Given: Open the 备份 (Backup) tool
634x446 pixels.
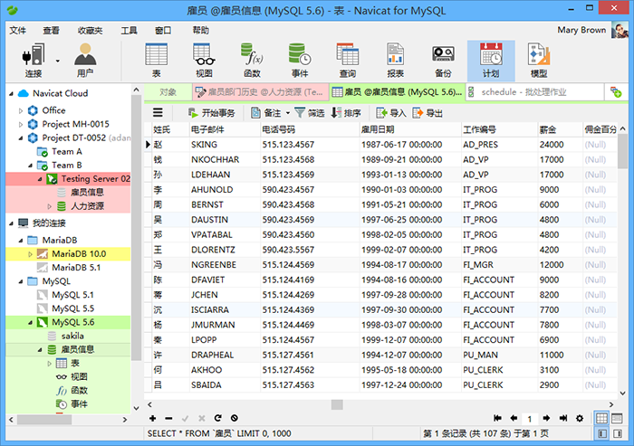Looking at the screenshot, I should click(443, 59).
